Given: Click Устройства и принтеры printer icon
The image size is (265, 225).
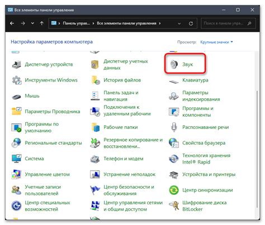Looking at the screenshot, I should 174,175.
